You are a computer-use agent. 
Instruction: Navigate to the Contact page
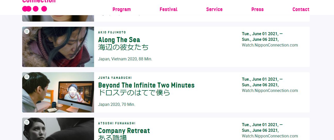301,10
